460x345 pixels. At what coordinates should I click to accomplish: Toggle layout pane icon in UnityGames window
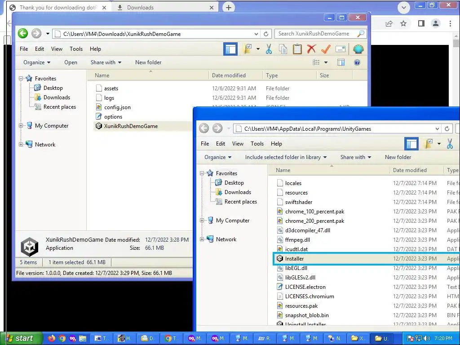tap(411, 144)
